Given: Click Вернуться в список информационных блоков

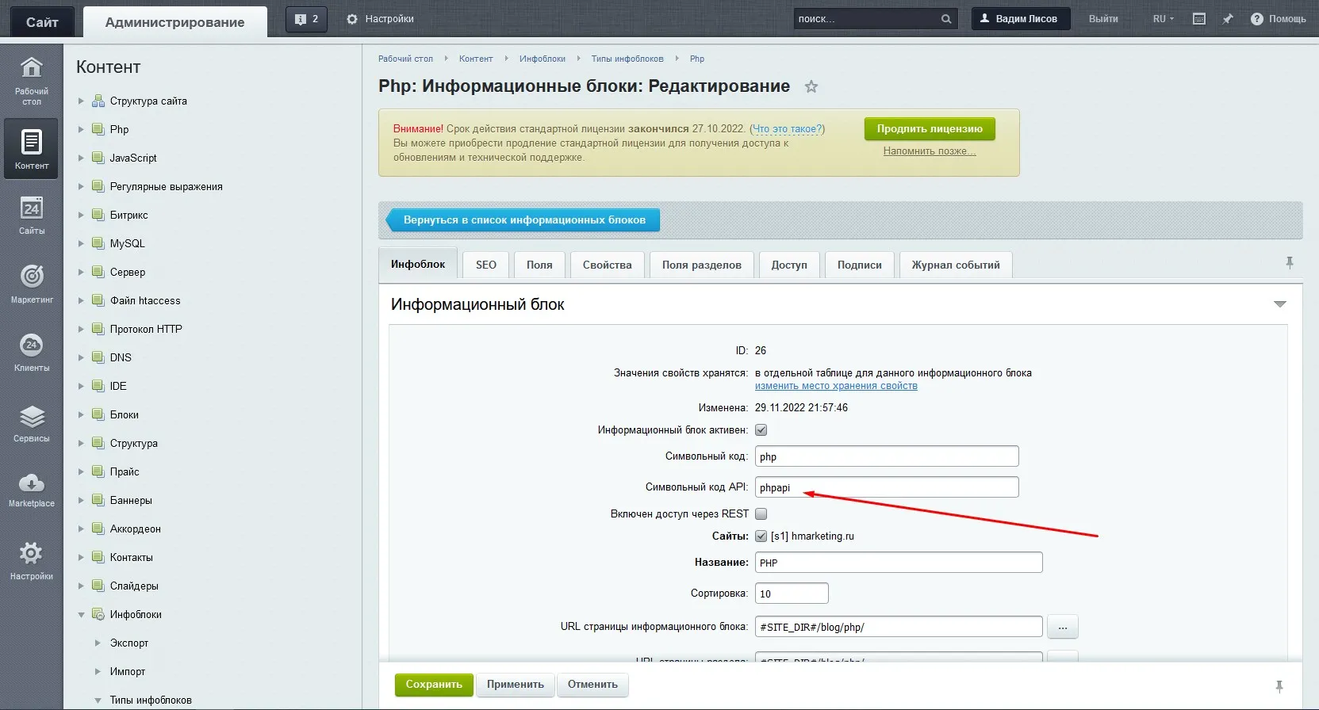Looking at the screenshot, I should 523,220.
